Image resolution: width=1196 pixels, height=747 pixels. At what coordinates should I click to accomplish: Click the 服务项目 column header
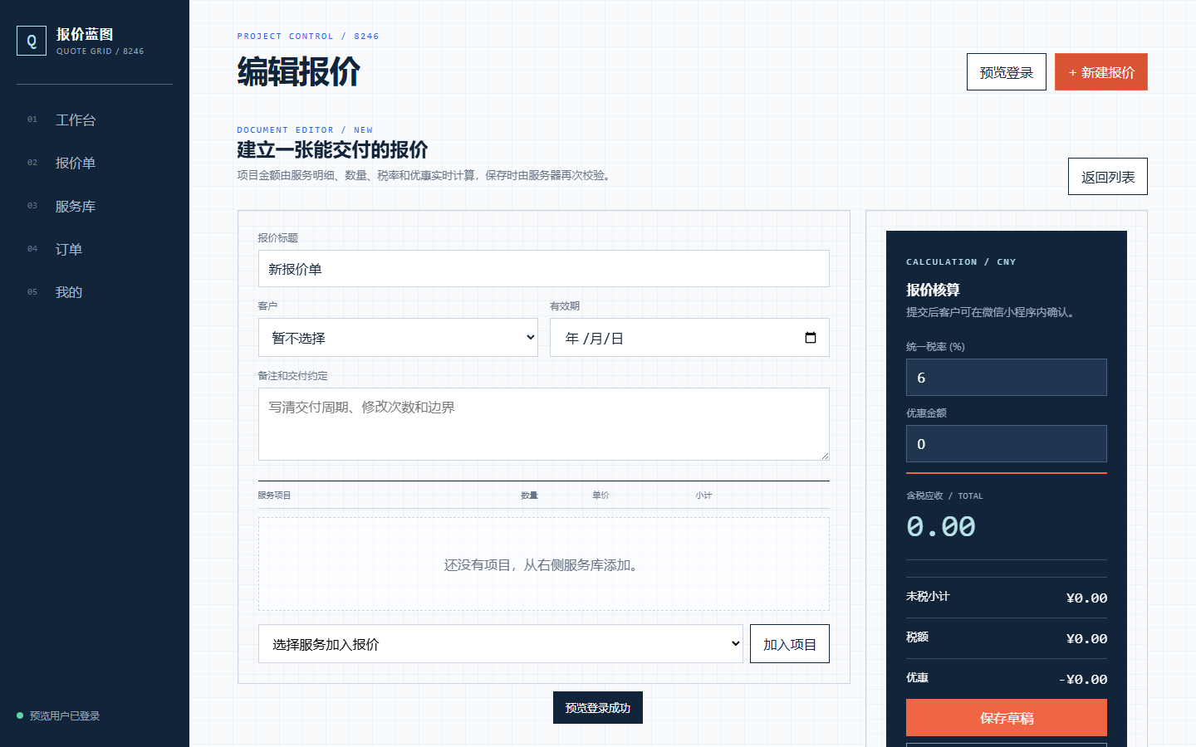[x=274, y=496]
